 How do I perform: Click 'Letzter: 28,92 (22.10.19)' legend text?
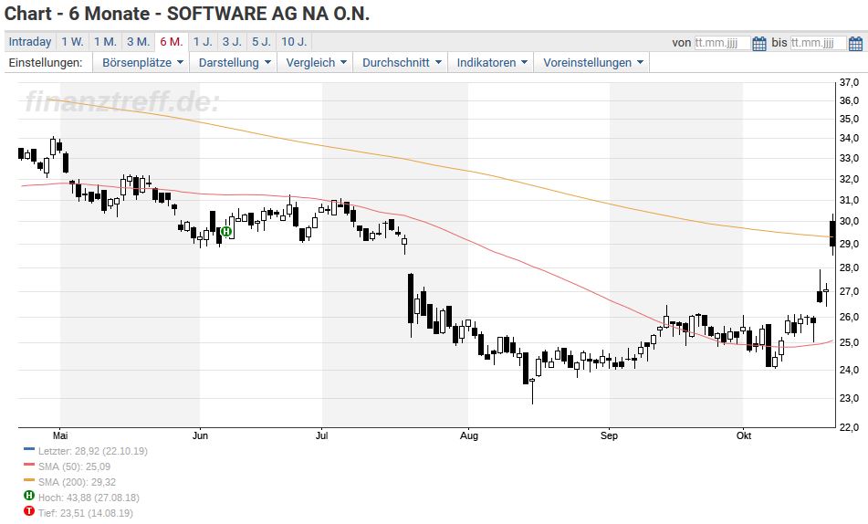(92, 451)
